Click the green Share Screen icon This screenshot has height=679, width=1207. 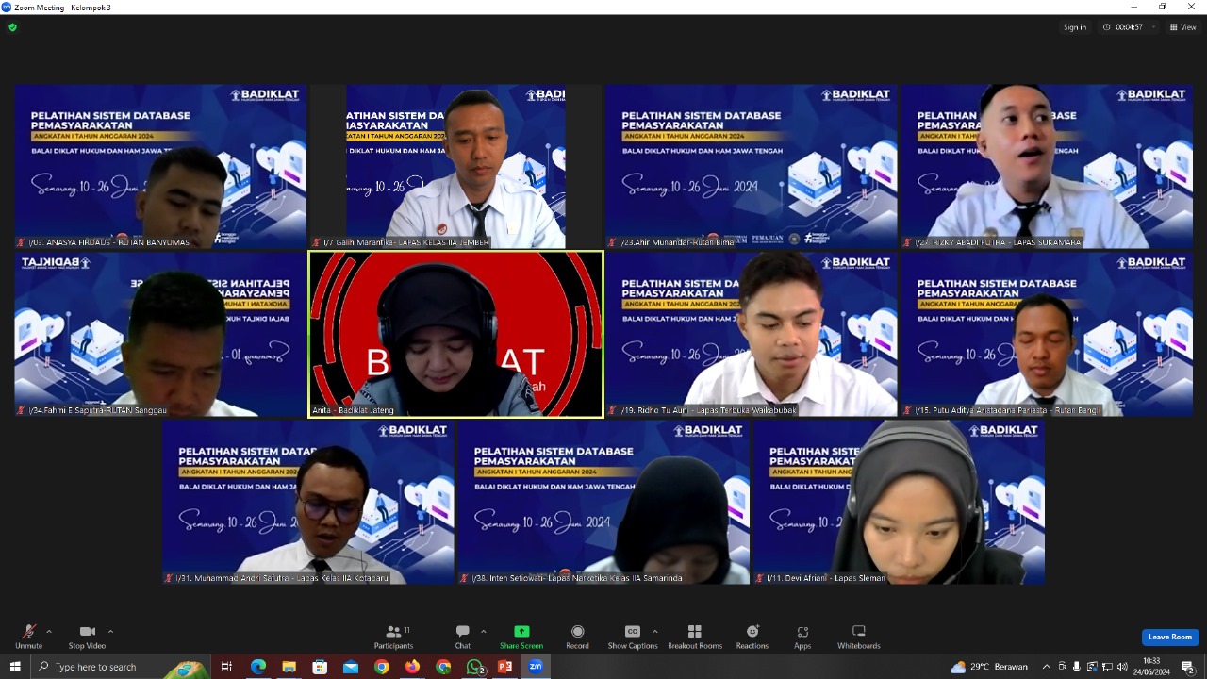pyautogui.click(x=521, y=632)
